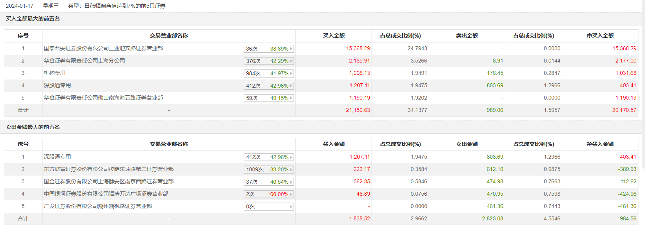The width and height of the screenshot is (645, 230).
Task: Open the 984次 41.97% dropdown for 机构专用
Action: coord(269,73)
